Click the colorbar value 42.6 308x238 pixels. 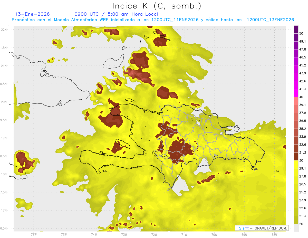(303, 81)
